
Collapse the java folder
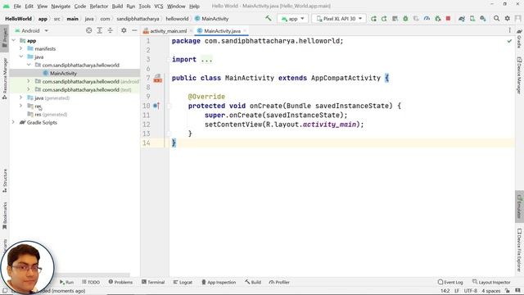(x=21, y=57)
